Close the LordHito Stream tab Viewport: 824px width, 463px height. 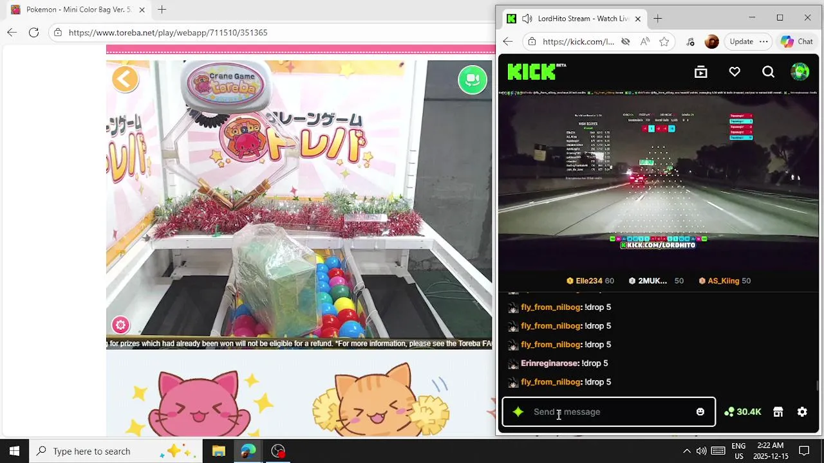638,19
